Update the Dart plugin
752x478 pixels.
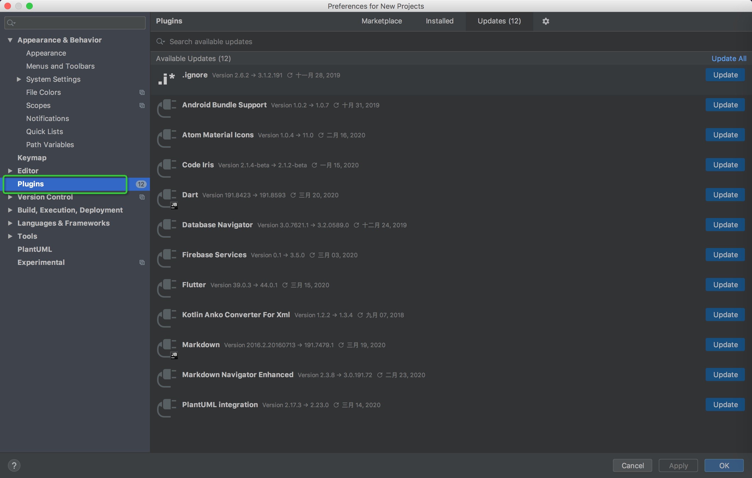pyautogui.click(x=725, y=195)
